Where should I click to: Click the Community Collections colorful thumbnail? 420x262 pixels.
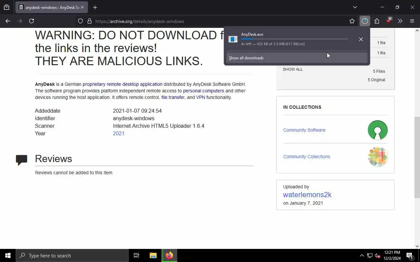click(378, 157)
